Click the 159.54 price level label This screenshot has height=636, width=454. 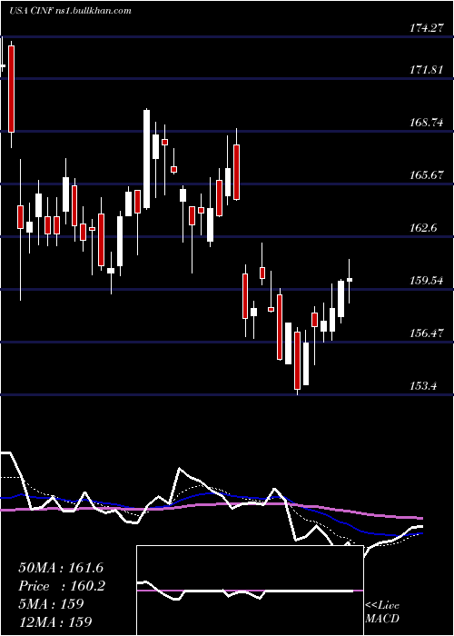tap(426, 281)
